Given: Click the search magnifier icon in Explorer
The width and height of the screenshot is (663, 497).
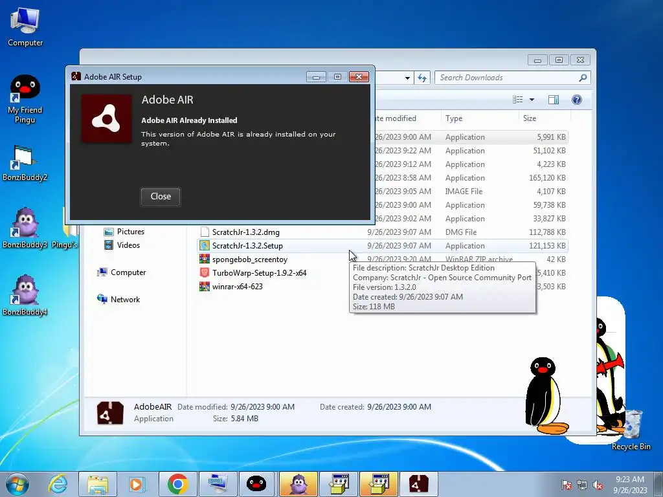Looking at the screenshot, I should point(583,78).
